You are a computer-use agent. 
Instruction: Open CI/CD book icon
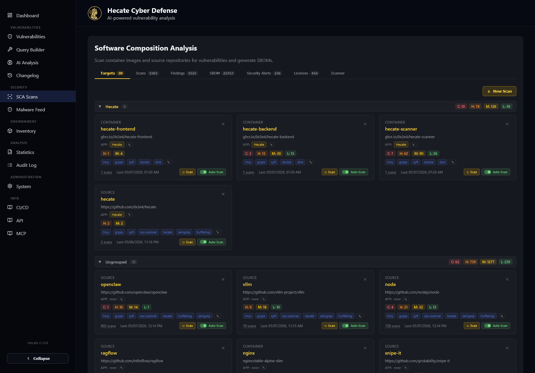click(10, 207)
